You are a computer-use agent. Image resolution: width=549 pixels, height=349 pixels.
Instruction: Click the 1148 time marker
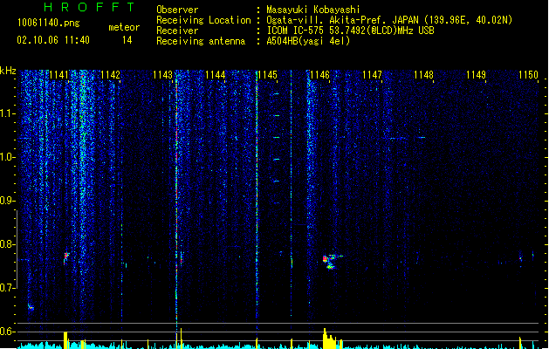pyautogui.click(x=423, y=75)
